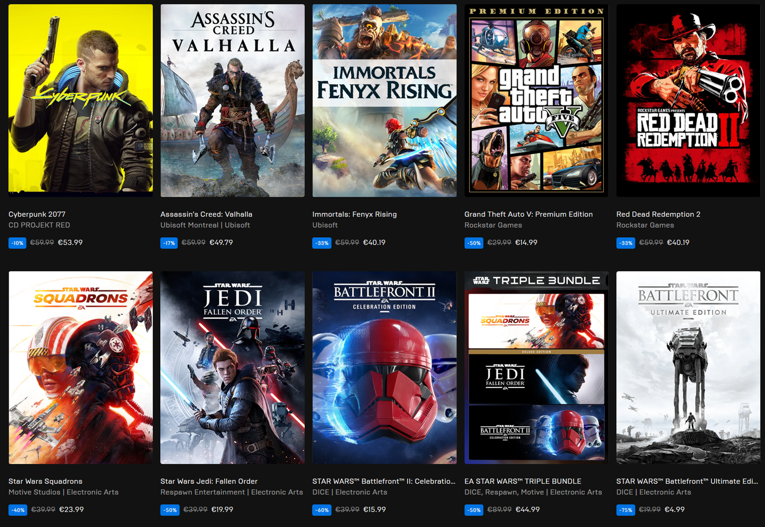Click the -50% badge under Jedi: Fallen Order
Image resolution: width=765 pixels, height=527 pixels.
[x=170, y=510]
